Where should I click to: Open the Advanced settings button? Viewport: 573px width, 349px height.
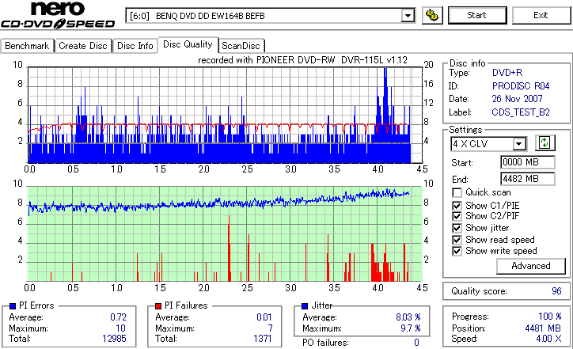coord(530,266)
